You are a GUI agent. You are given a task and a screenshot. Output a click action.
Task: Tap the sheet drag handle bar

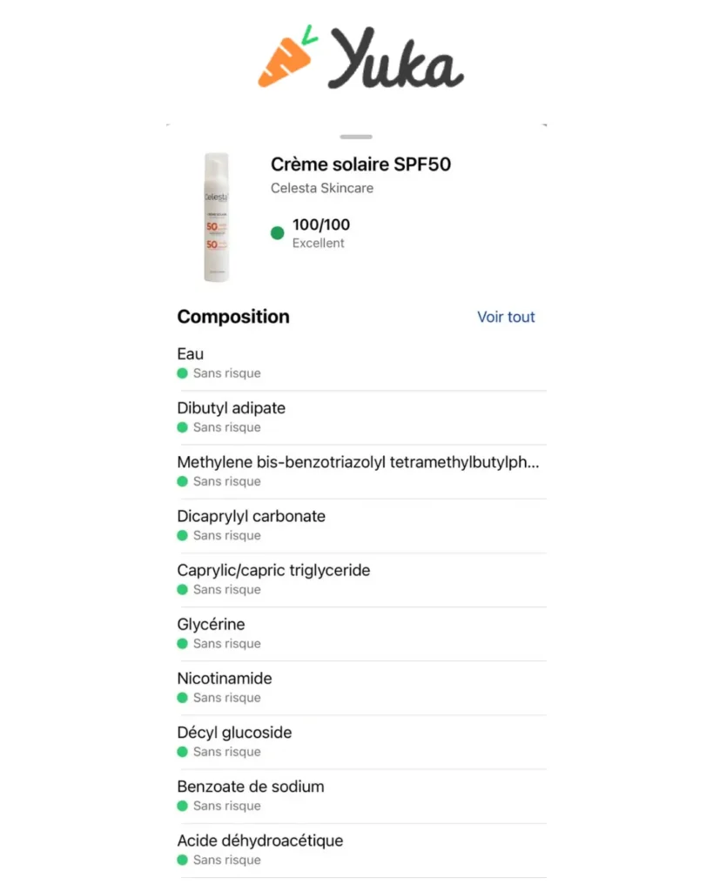coord(356,137)
